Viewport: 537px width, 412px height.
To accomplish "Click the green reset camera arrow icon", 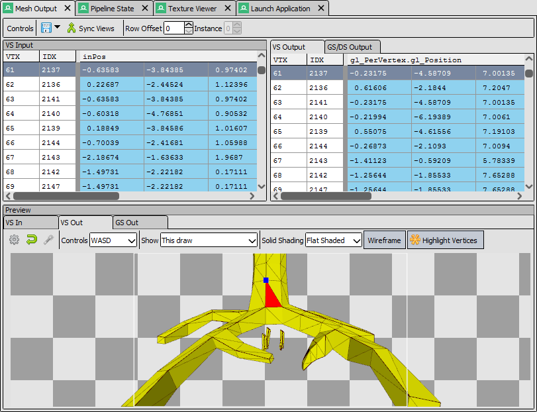I will coord(32,240).
